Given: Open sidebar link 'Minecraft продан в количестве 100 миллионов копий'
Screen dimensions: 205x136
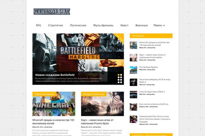Looking at the screenshot, I should (x=154, y=44).
